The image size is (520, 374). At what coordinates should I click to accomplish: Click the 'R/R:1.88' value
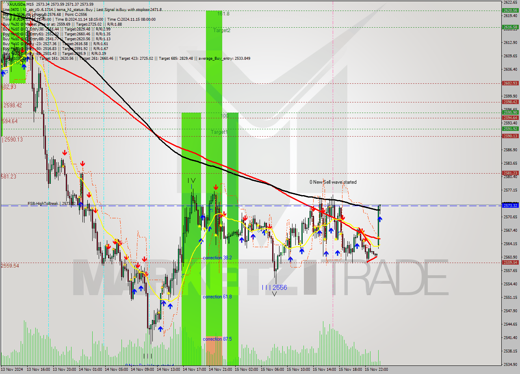(114, 24)
